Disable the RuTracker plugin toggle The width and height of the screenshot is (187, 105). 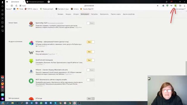[91, 42]
